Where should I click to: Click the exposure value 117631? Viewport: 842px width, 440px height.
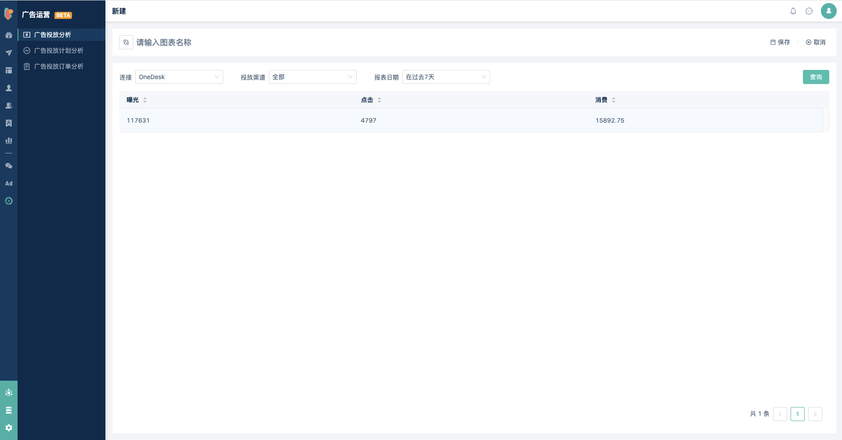[x=138, y=120]
